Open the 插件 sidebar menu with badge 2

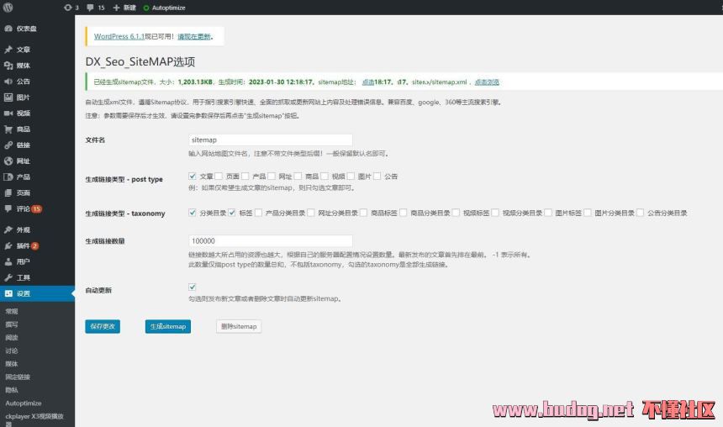pos(37,245)
